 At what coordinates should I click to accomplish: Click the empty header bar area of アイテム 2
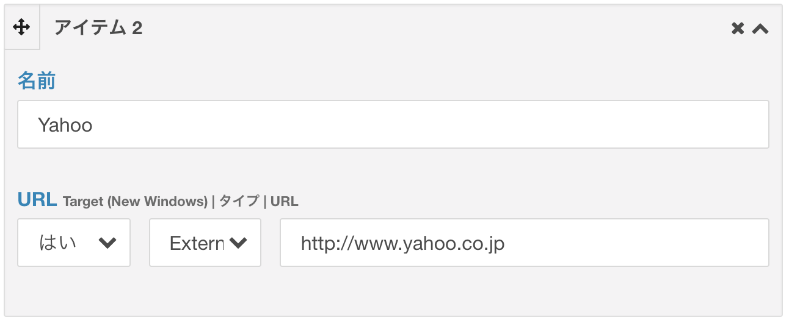[x=427, y=27]
